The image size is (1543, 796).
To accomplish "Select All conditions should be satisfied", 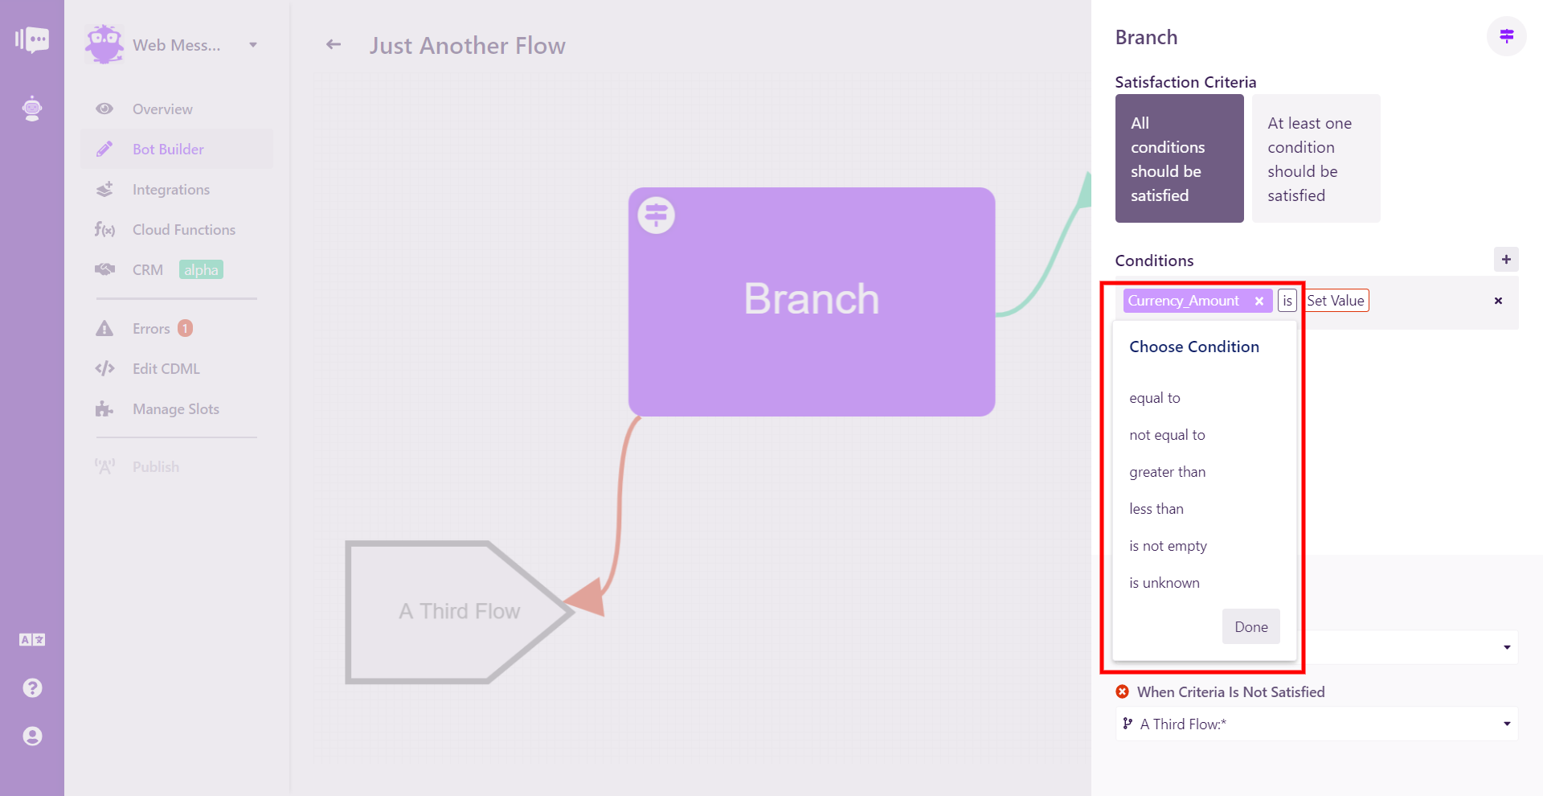I will (x=1179, y=158).
